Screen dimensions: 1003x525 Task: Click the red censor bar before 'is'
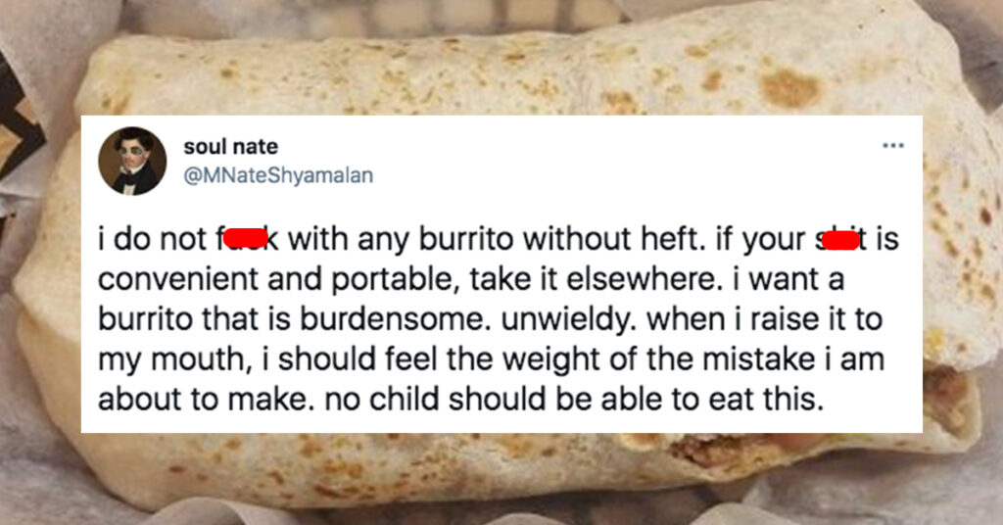coord(839,240)
